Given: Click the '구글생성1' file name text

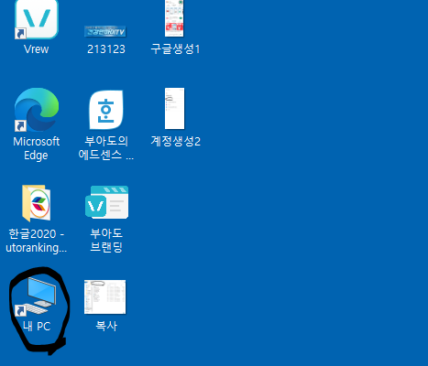Looking at the screenshot, I should (175, 48).
